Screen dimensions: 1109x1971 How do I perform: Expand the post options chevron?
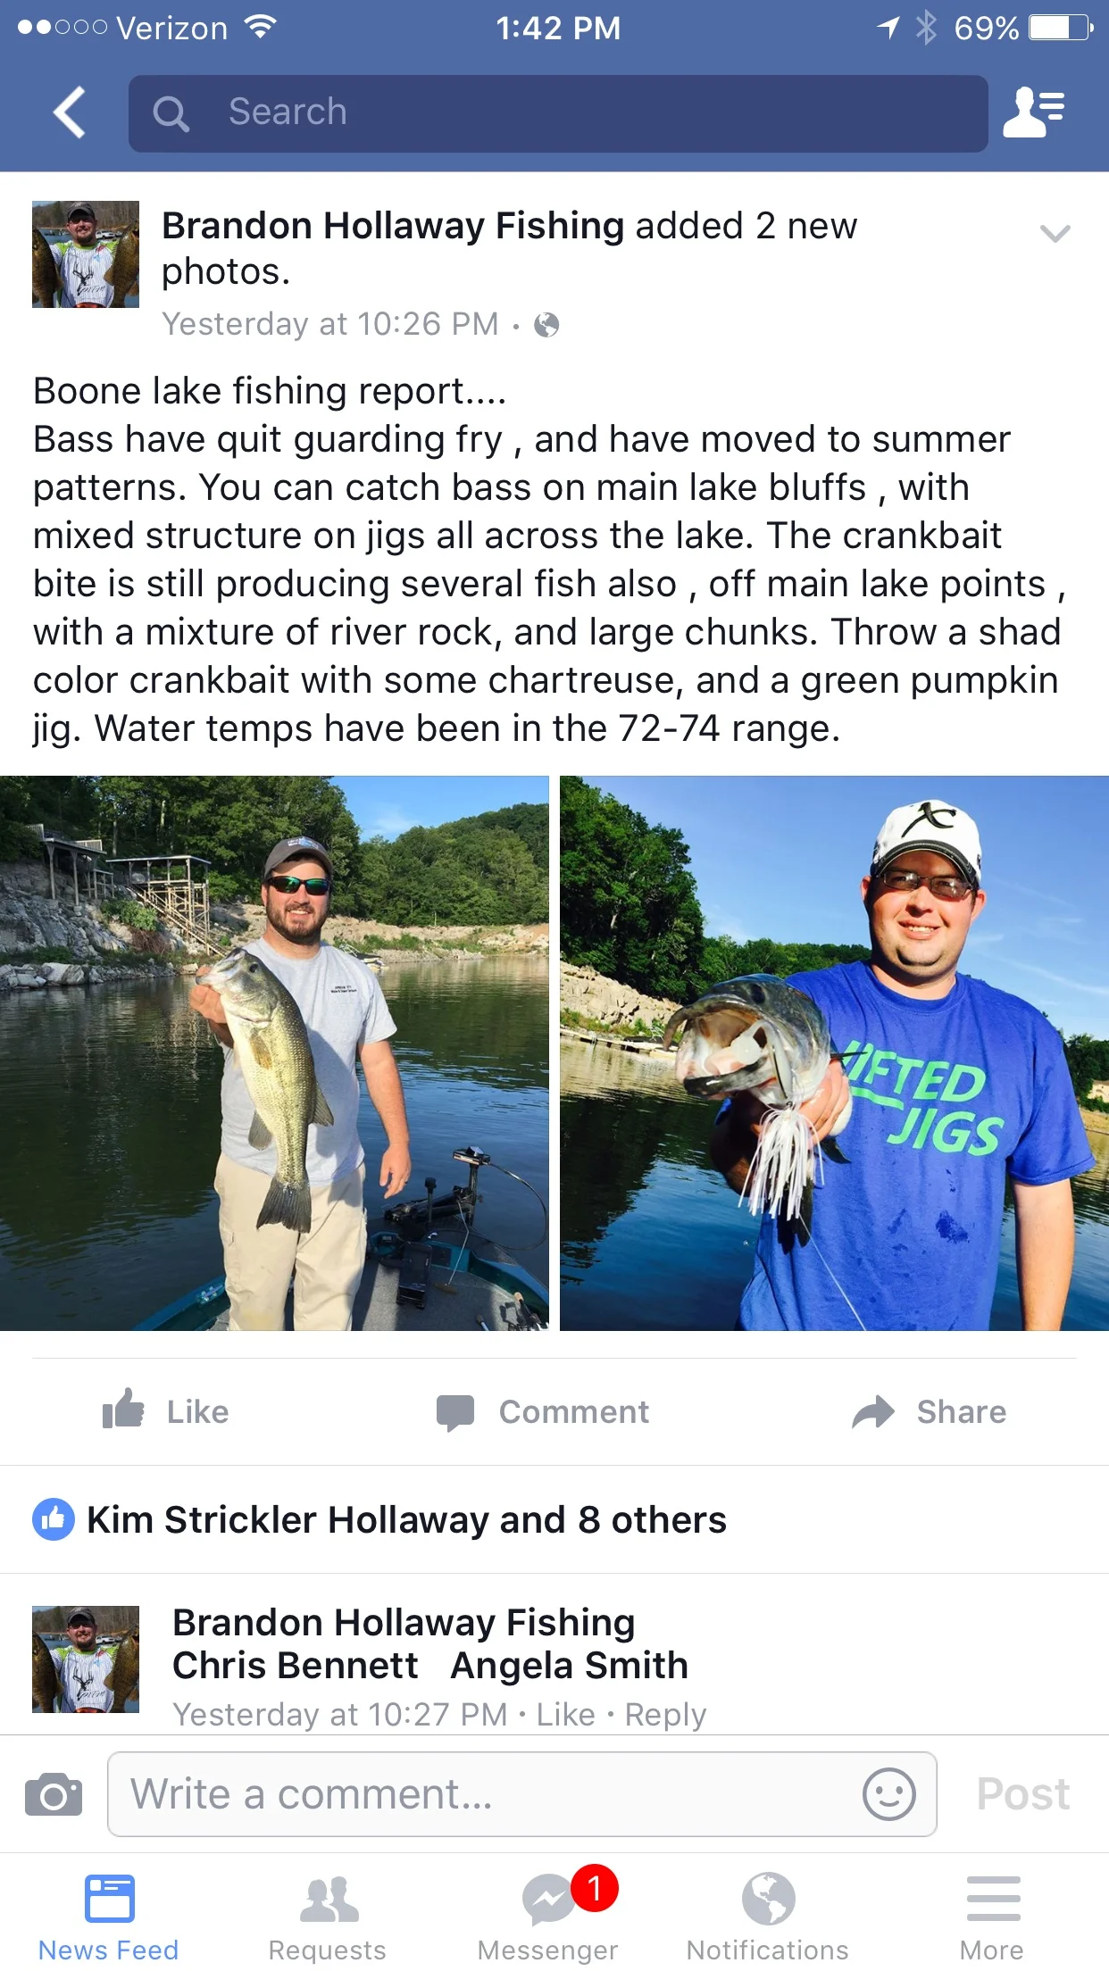coord(1055,234)
